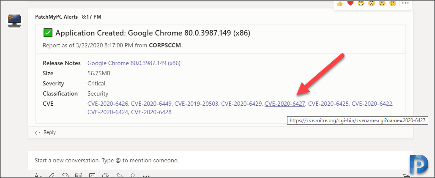Open the GIF picker in compose bar
The image size is (435, 178).
[x=79, y=176]
